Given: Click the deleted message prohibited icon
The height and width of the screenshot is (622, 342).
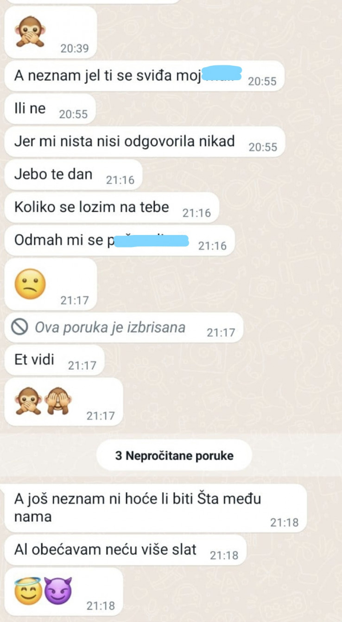Looking at the screenshot, I should [20, 328].
